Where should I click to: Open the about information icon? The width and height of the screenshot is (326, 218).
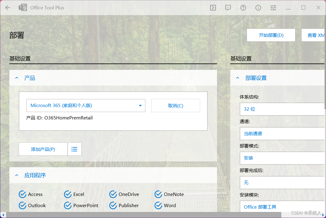coord(258,8)
